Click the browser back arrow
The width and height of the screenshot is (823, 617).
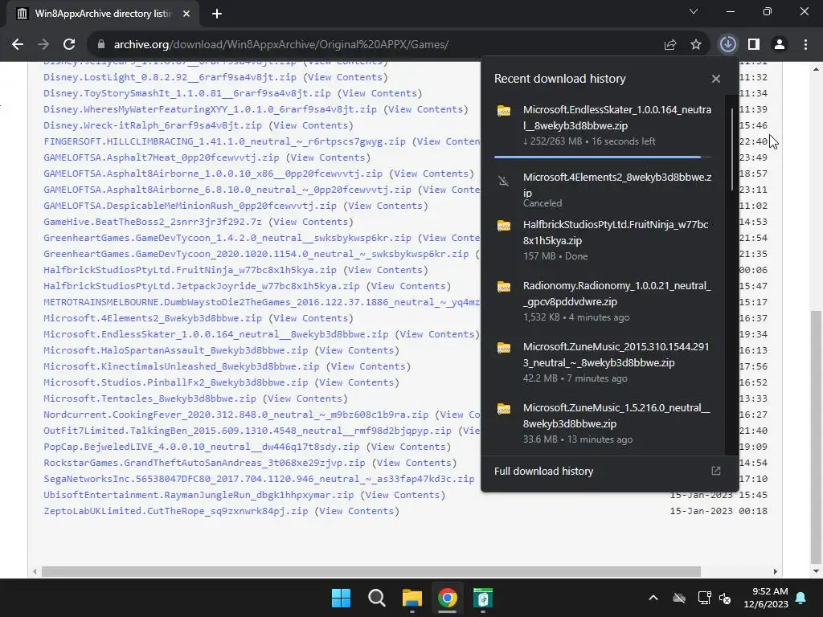18,45
